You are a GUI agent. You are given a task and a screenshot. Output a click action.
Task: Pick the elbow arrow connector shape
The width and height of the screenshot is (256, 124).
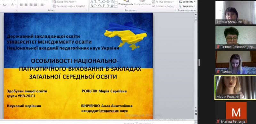click(100, 2)
